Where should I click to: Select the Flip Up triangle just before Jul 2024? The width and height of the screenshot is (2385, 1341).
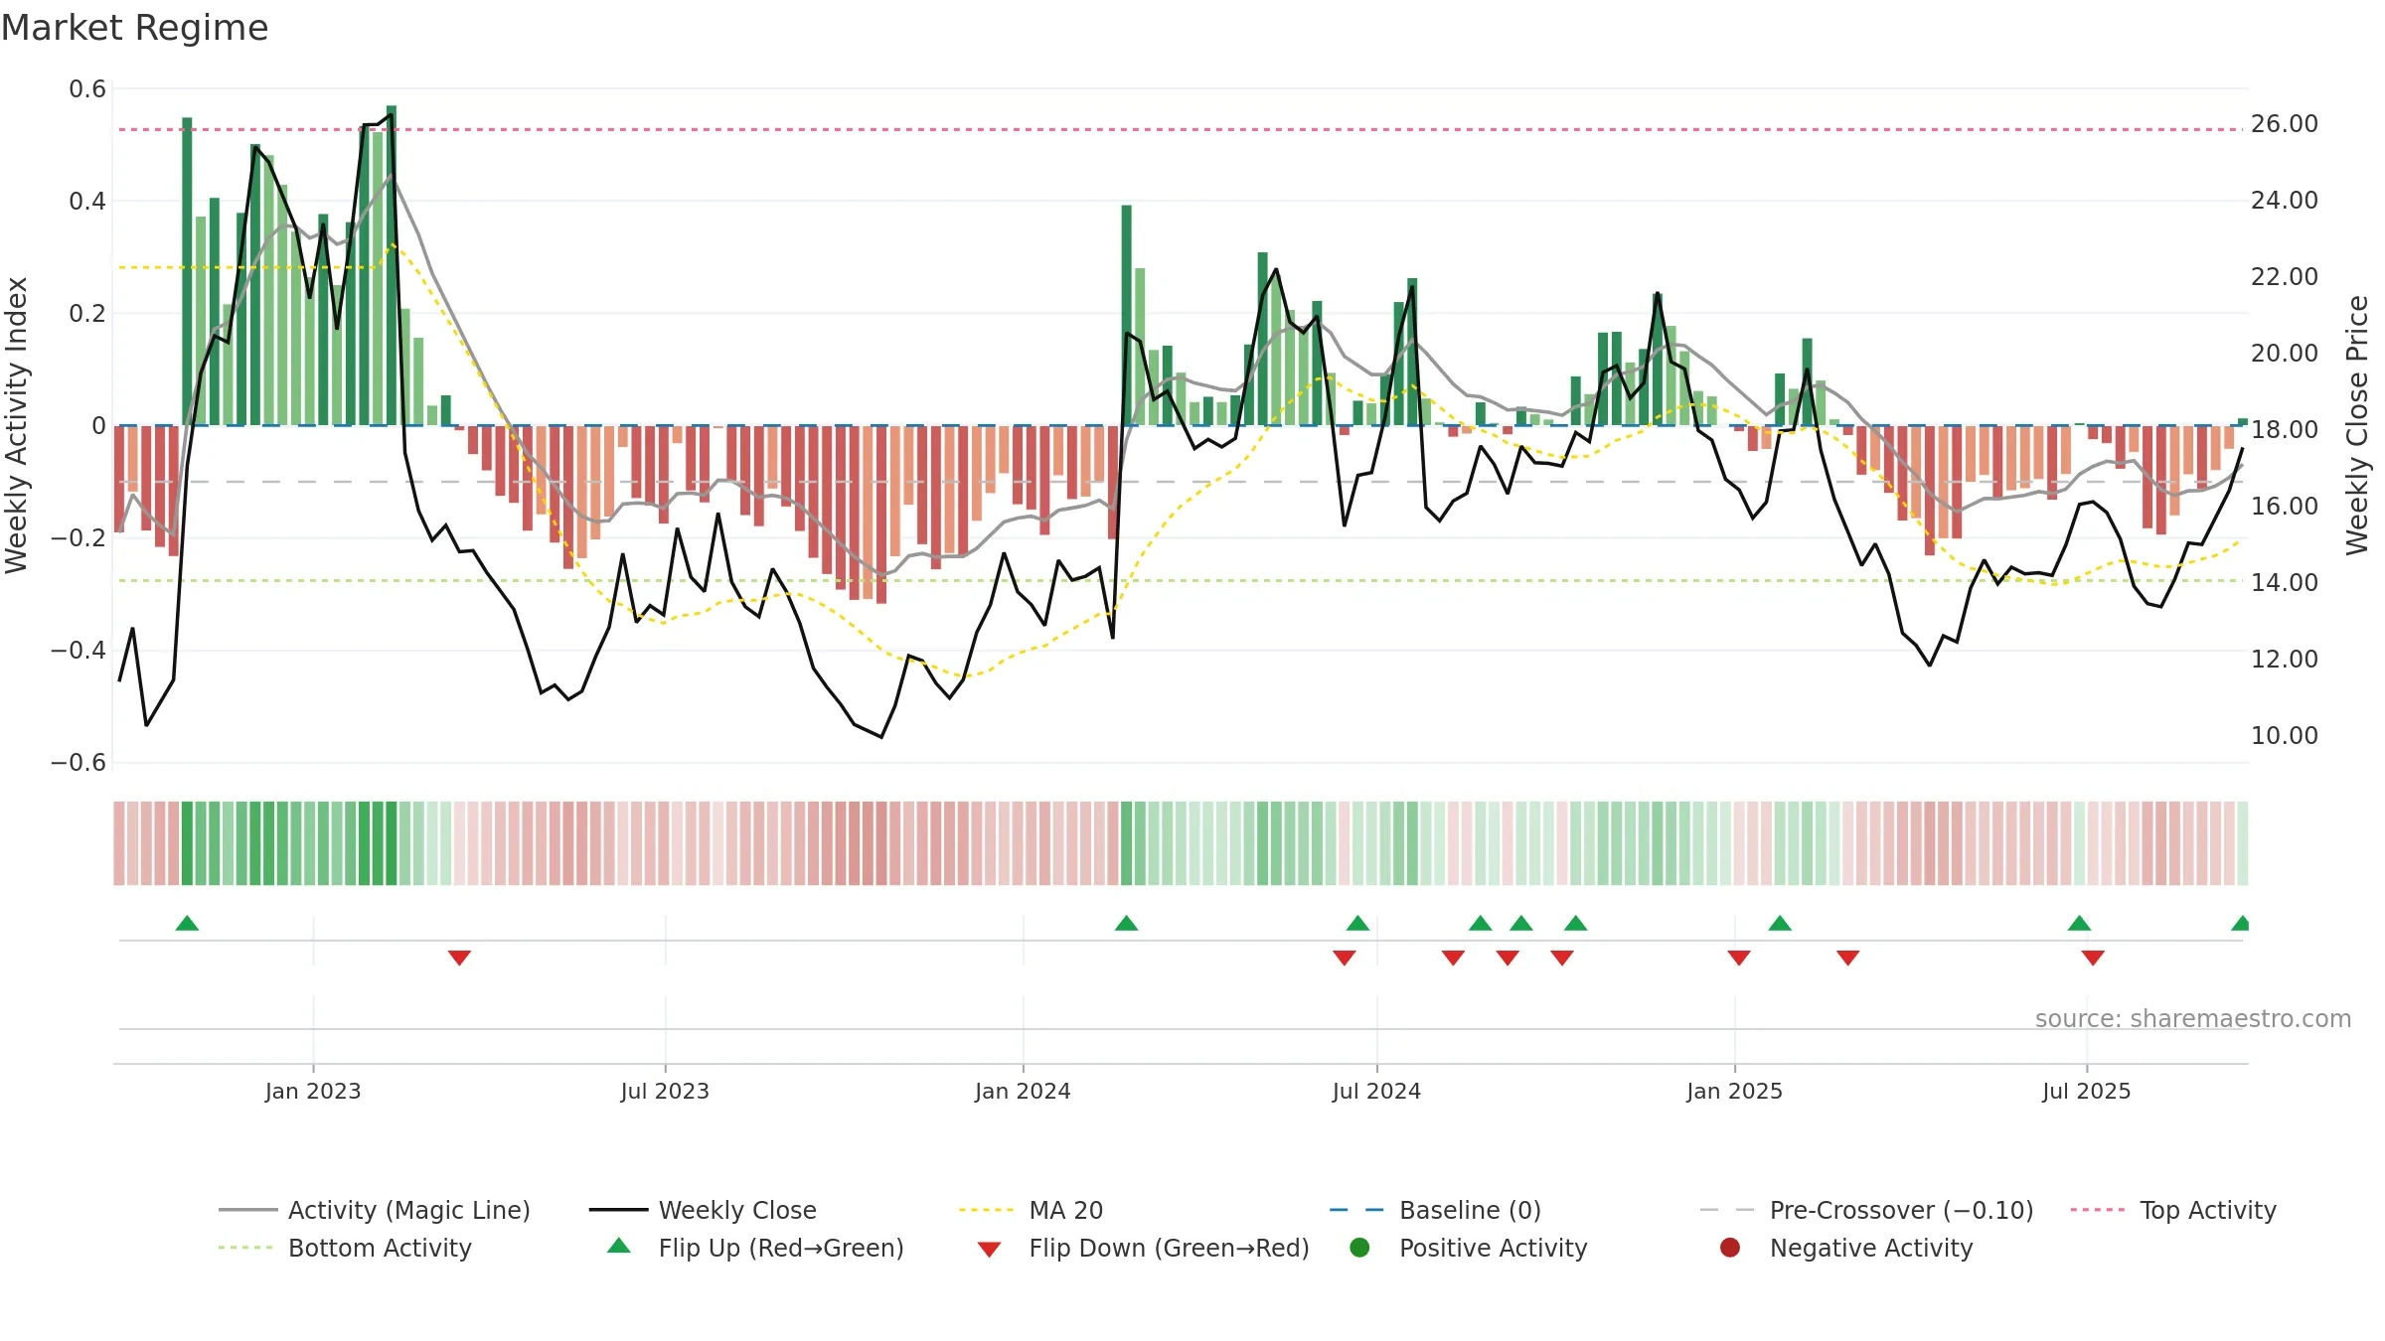point(1357,923)
